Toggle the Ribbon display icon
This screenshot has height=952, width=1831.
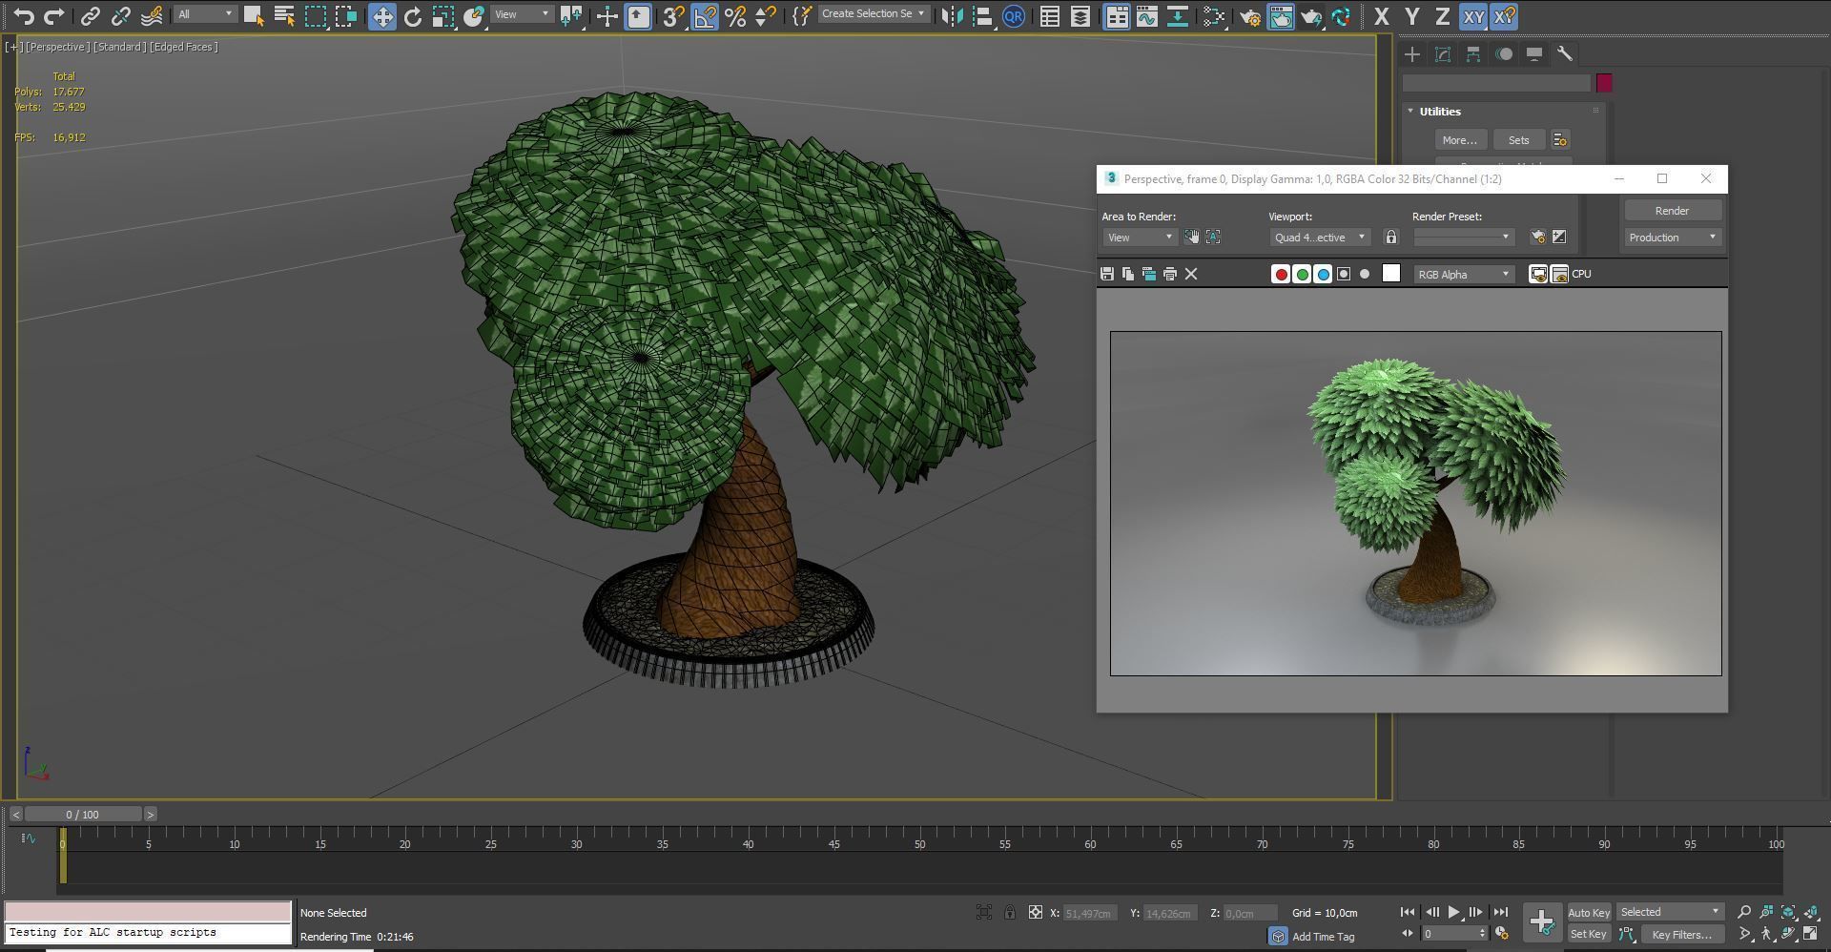tap(1116, 16)
